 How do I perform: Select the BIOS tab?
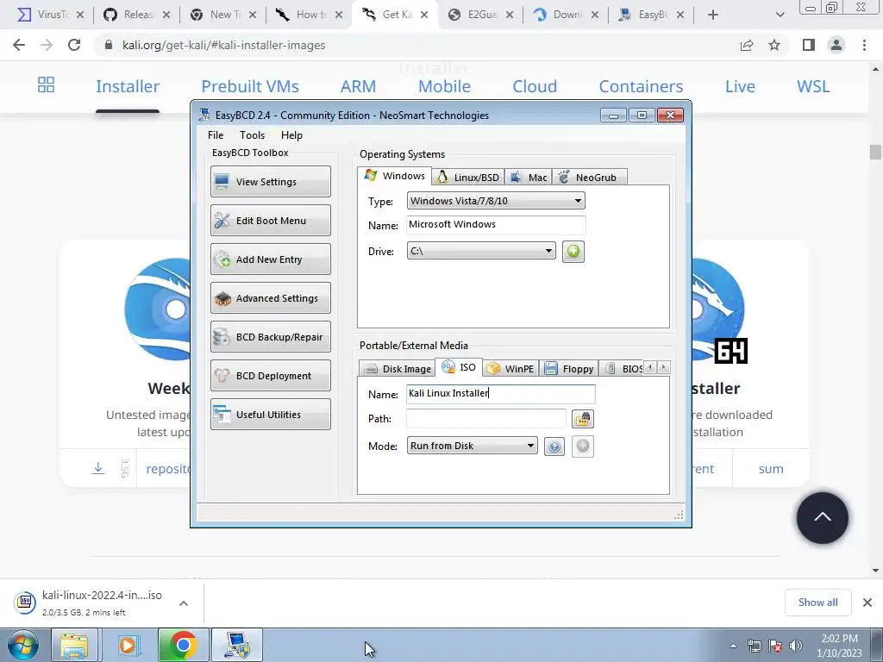coord(623,369)
